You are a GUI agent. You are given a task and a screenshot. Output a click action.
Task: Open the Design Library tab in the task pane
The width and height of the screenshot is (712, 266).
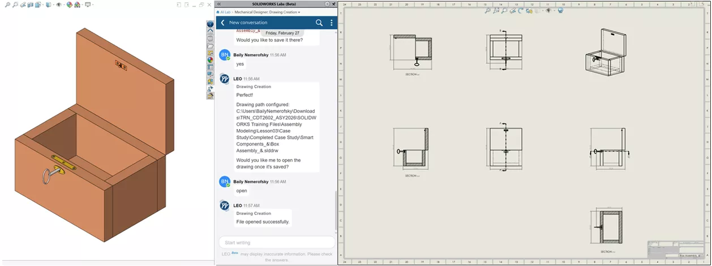210,38
